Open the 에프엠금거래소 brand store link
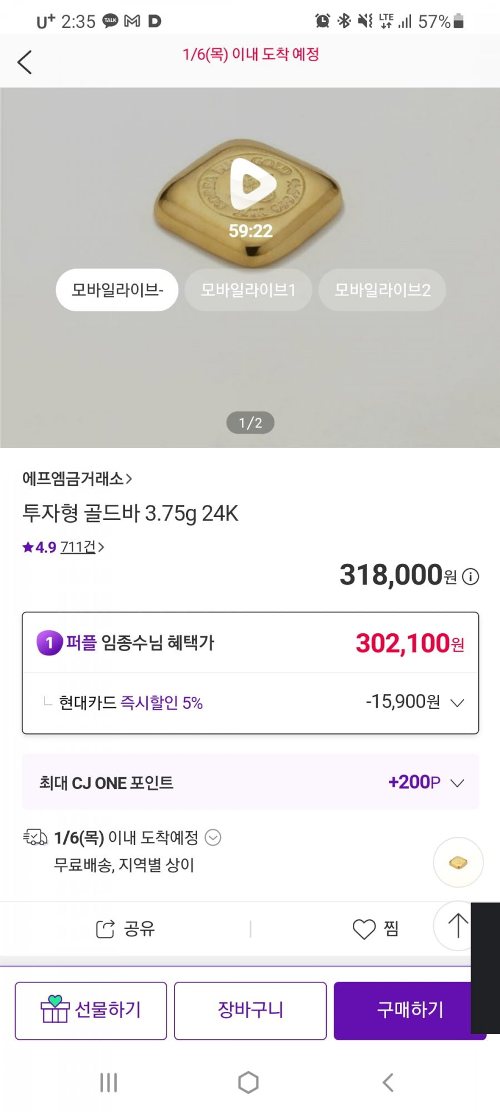500x1112 pixels. click(77, 478)
